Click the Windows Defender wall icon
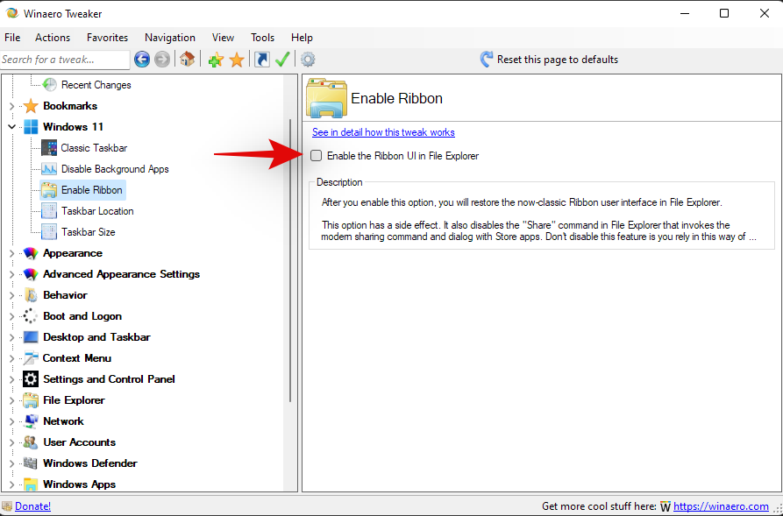 [x=31, y=463]
